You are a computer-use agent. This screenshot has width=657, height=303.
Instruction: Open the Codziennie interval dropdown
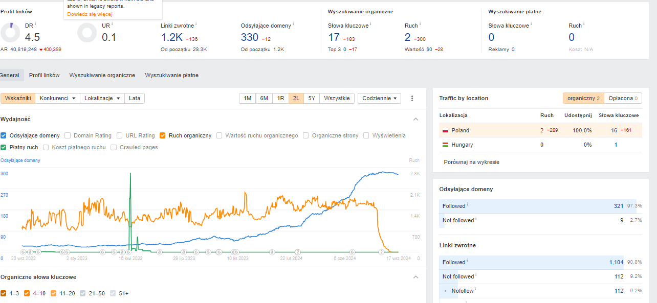click(x=379, y=99)
